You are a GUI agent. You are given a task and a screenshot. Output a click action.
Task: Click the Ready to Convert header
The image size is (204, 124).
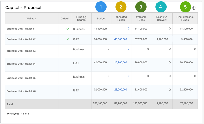point(161,19)
